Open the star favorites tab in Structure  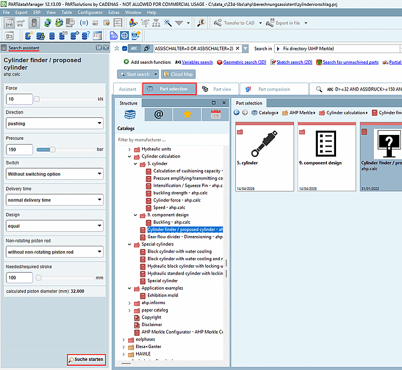tap(187, 114)
